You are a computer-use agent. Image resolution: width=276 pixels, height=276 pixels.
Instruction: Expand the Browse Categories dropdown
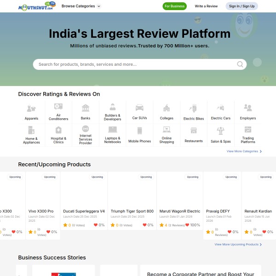(x=81, y=6)
